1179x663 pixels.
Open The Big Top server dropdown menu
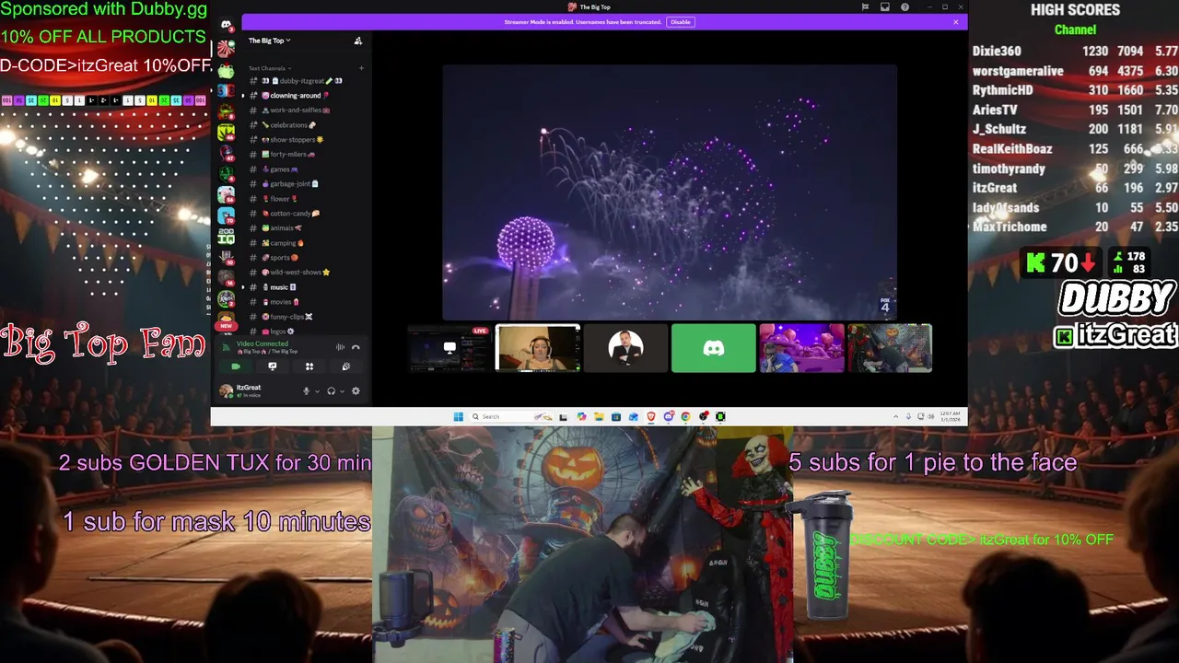(x=269, y=41)
